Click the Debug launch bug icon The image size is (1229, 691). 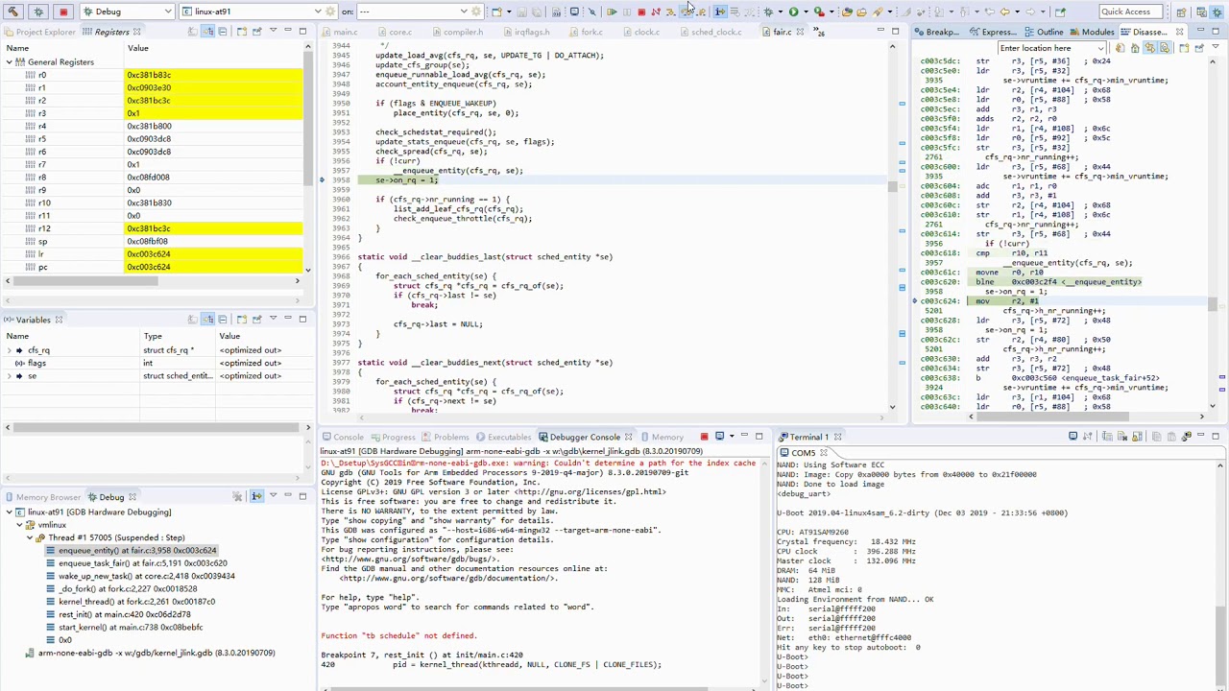(x=38, y=12)
